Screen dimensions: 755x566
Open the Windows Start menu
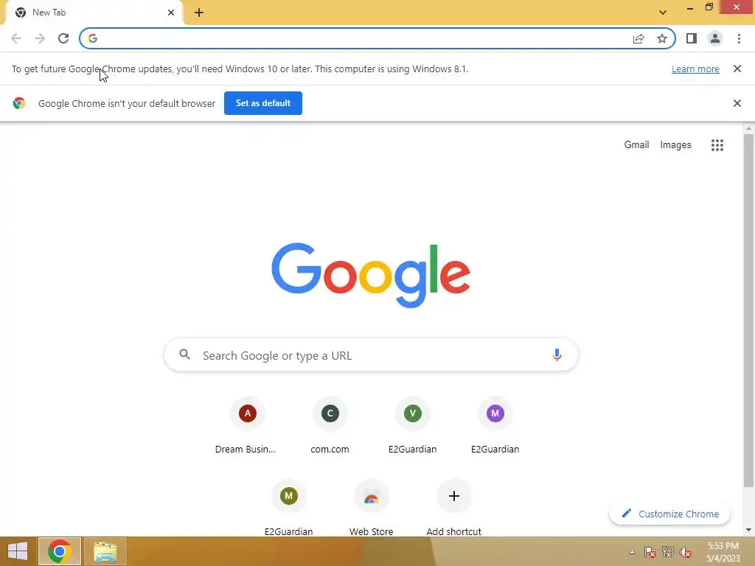18,551
